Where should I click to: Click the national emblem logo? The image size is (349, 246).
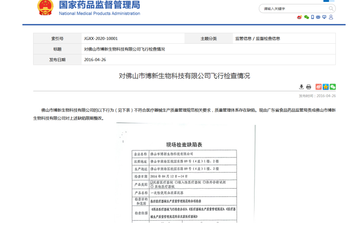[x=46, y=7]
